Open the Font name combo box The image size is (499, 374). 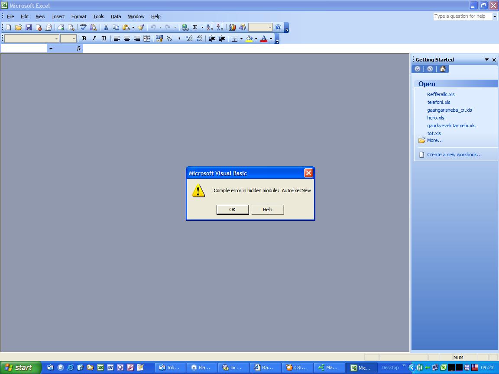point(32,39)
